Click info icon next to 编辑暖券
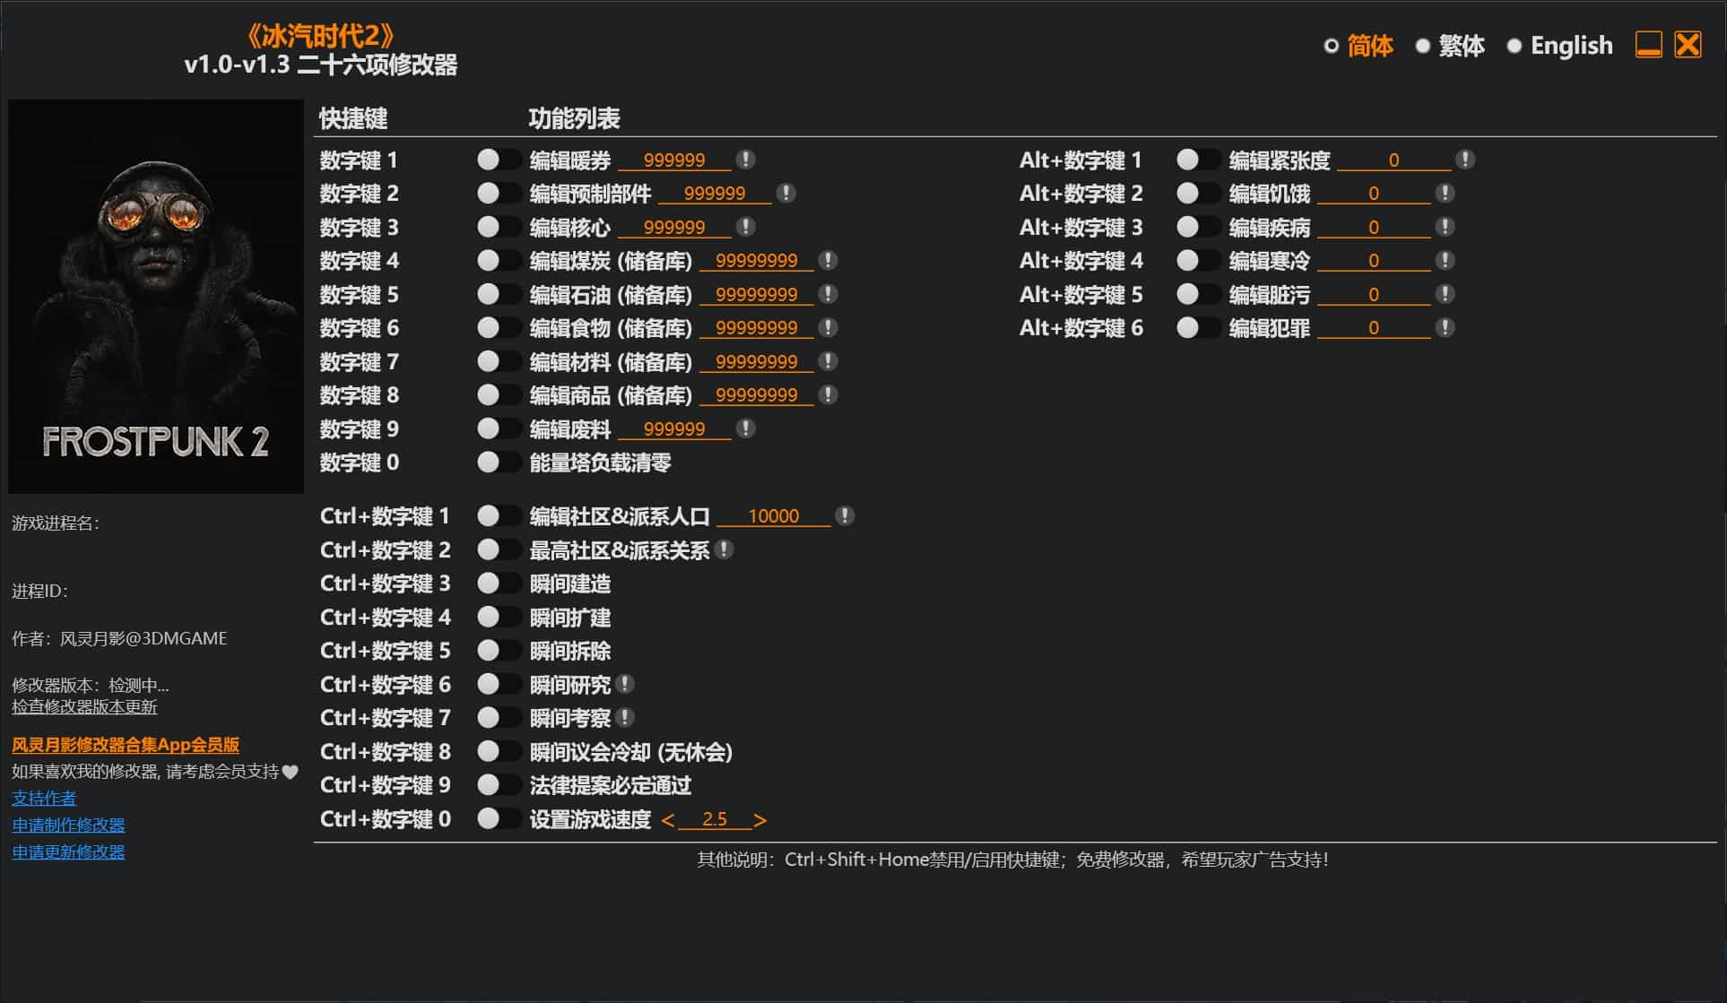Viewport: 1727px width, 1003px height. 745,160
